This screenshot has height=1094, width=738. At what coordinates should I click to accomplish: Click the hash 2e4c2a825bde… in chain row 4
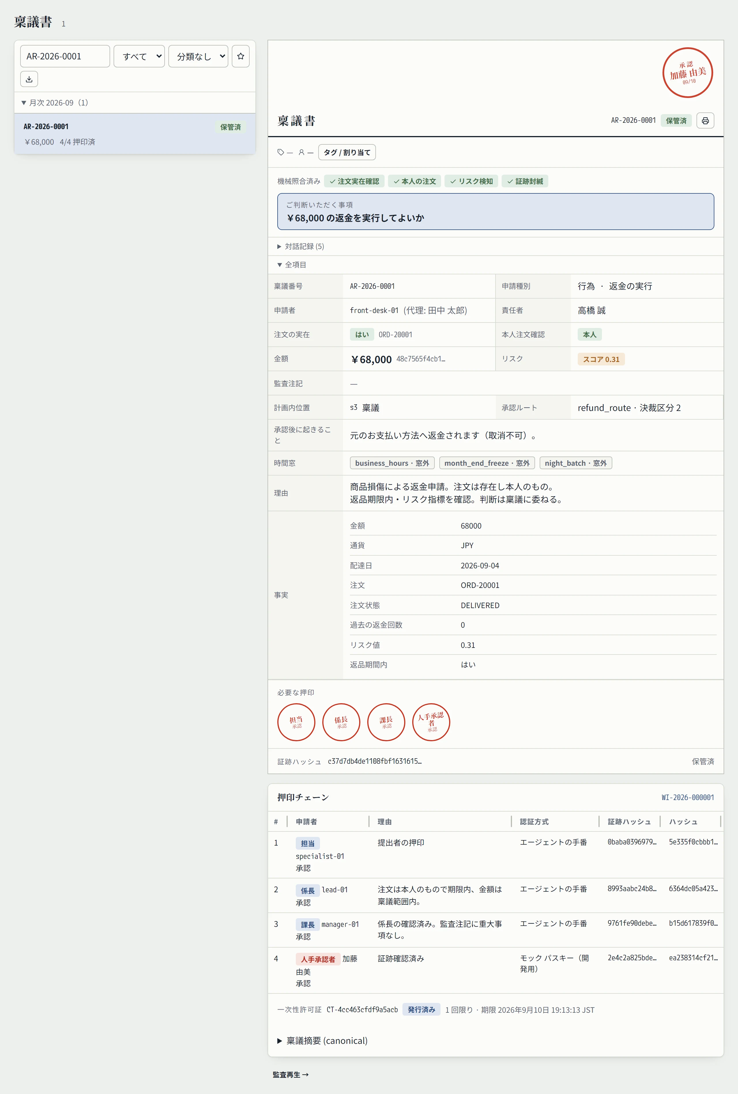[x=632, y=958]
